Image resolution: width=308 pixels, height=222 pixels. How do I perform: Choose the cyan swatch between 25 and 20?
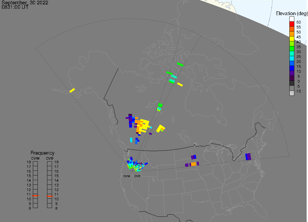292,59
